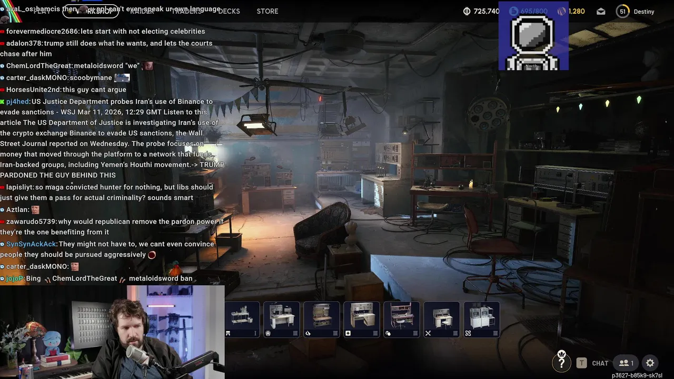Click the red premium currency 1,280 balance
This screenshot has height=379, width=674.
tap(571, 11)
